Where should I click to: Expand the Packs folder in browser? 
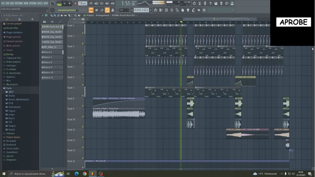click(9, 88)
